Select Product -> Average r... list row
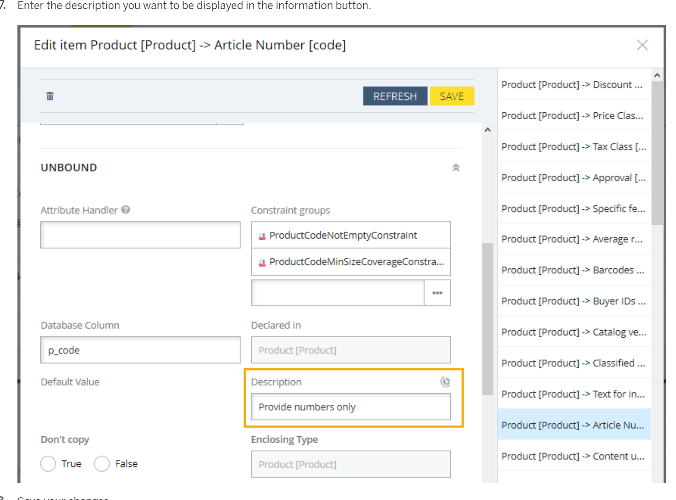Viewport: 676px width, 500px height. pos(574,239)
